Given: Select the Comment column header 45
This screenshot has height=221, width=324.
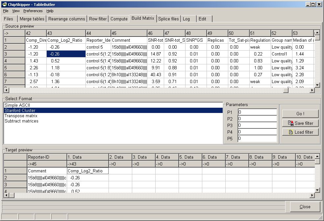Looking at the screenshot, I should 128,33.
